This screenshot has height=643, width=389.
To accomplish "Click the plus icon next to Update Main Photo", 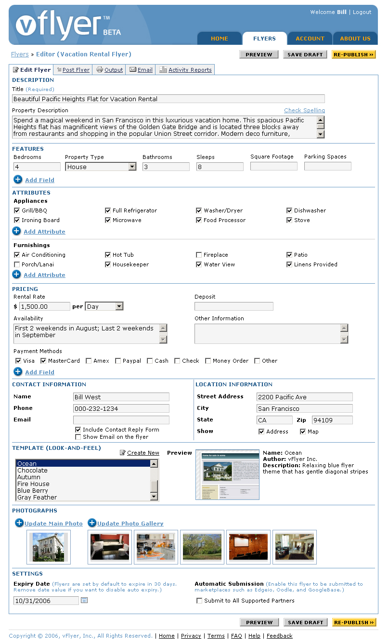I will (19, 523).
